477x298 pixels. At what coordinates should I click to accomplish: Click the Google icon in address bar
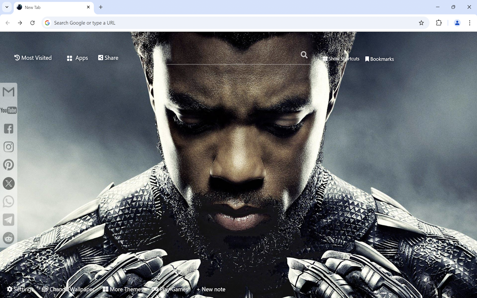coord(47,23)
